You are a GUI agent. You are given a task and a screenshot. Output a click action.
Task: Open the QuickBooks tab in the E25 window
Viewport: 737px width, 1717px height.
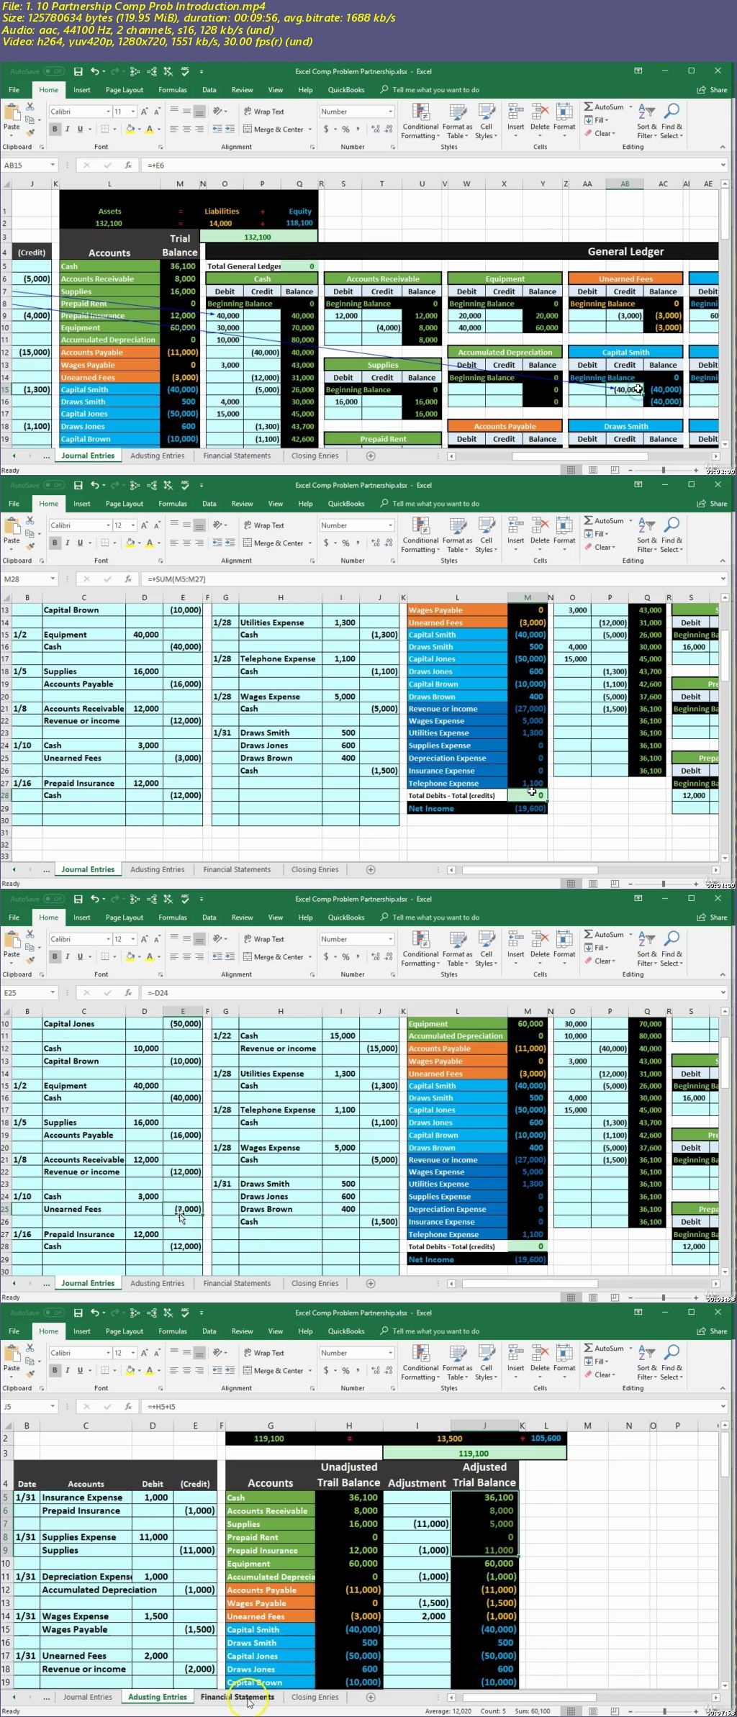346,918
